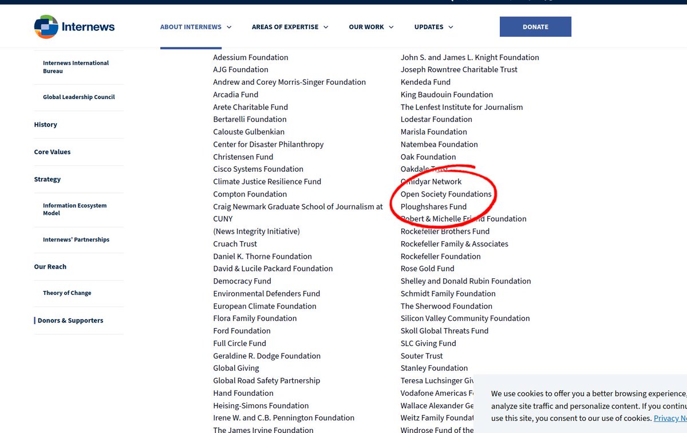Open Areas of Expertise menu item

coord(285,27)
